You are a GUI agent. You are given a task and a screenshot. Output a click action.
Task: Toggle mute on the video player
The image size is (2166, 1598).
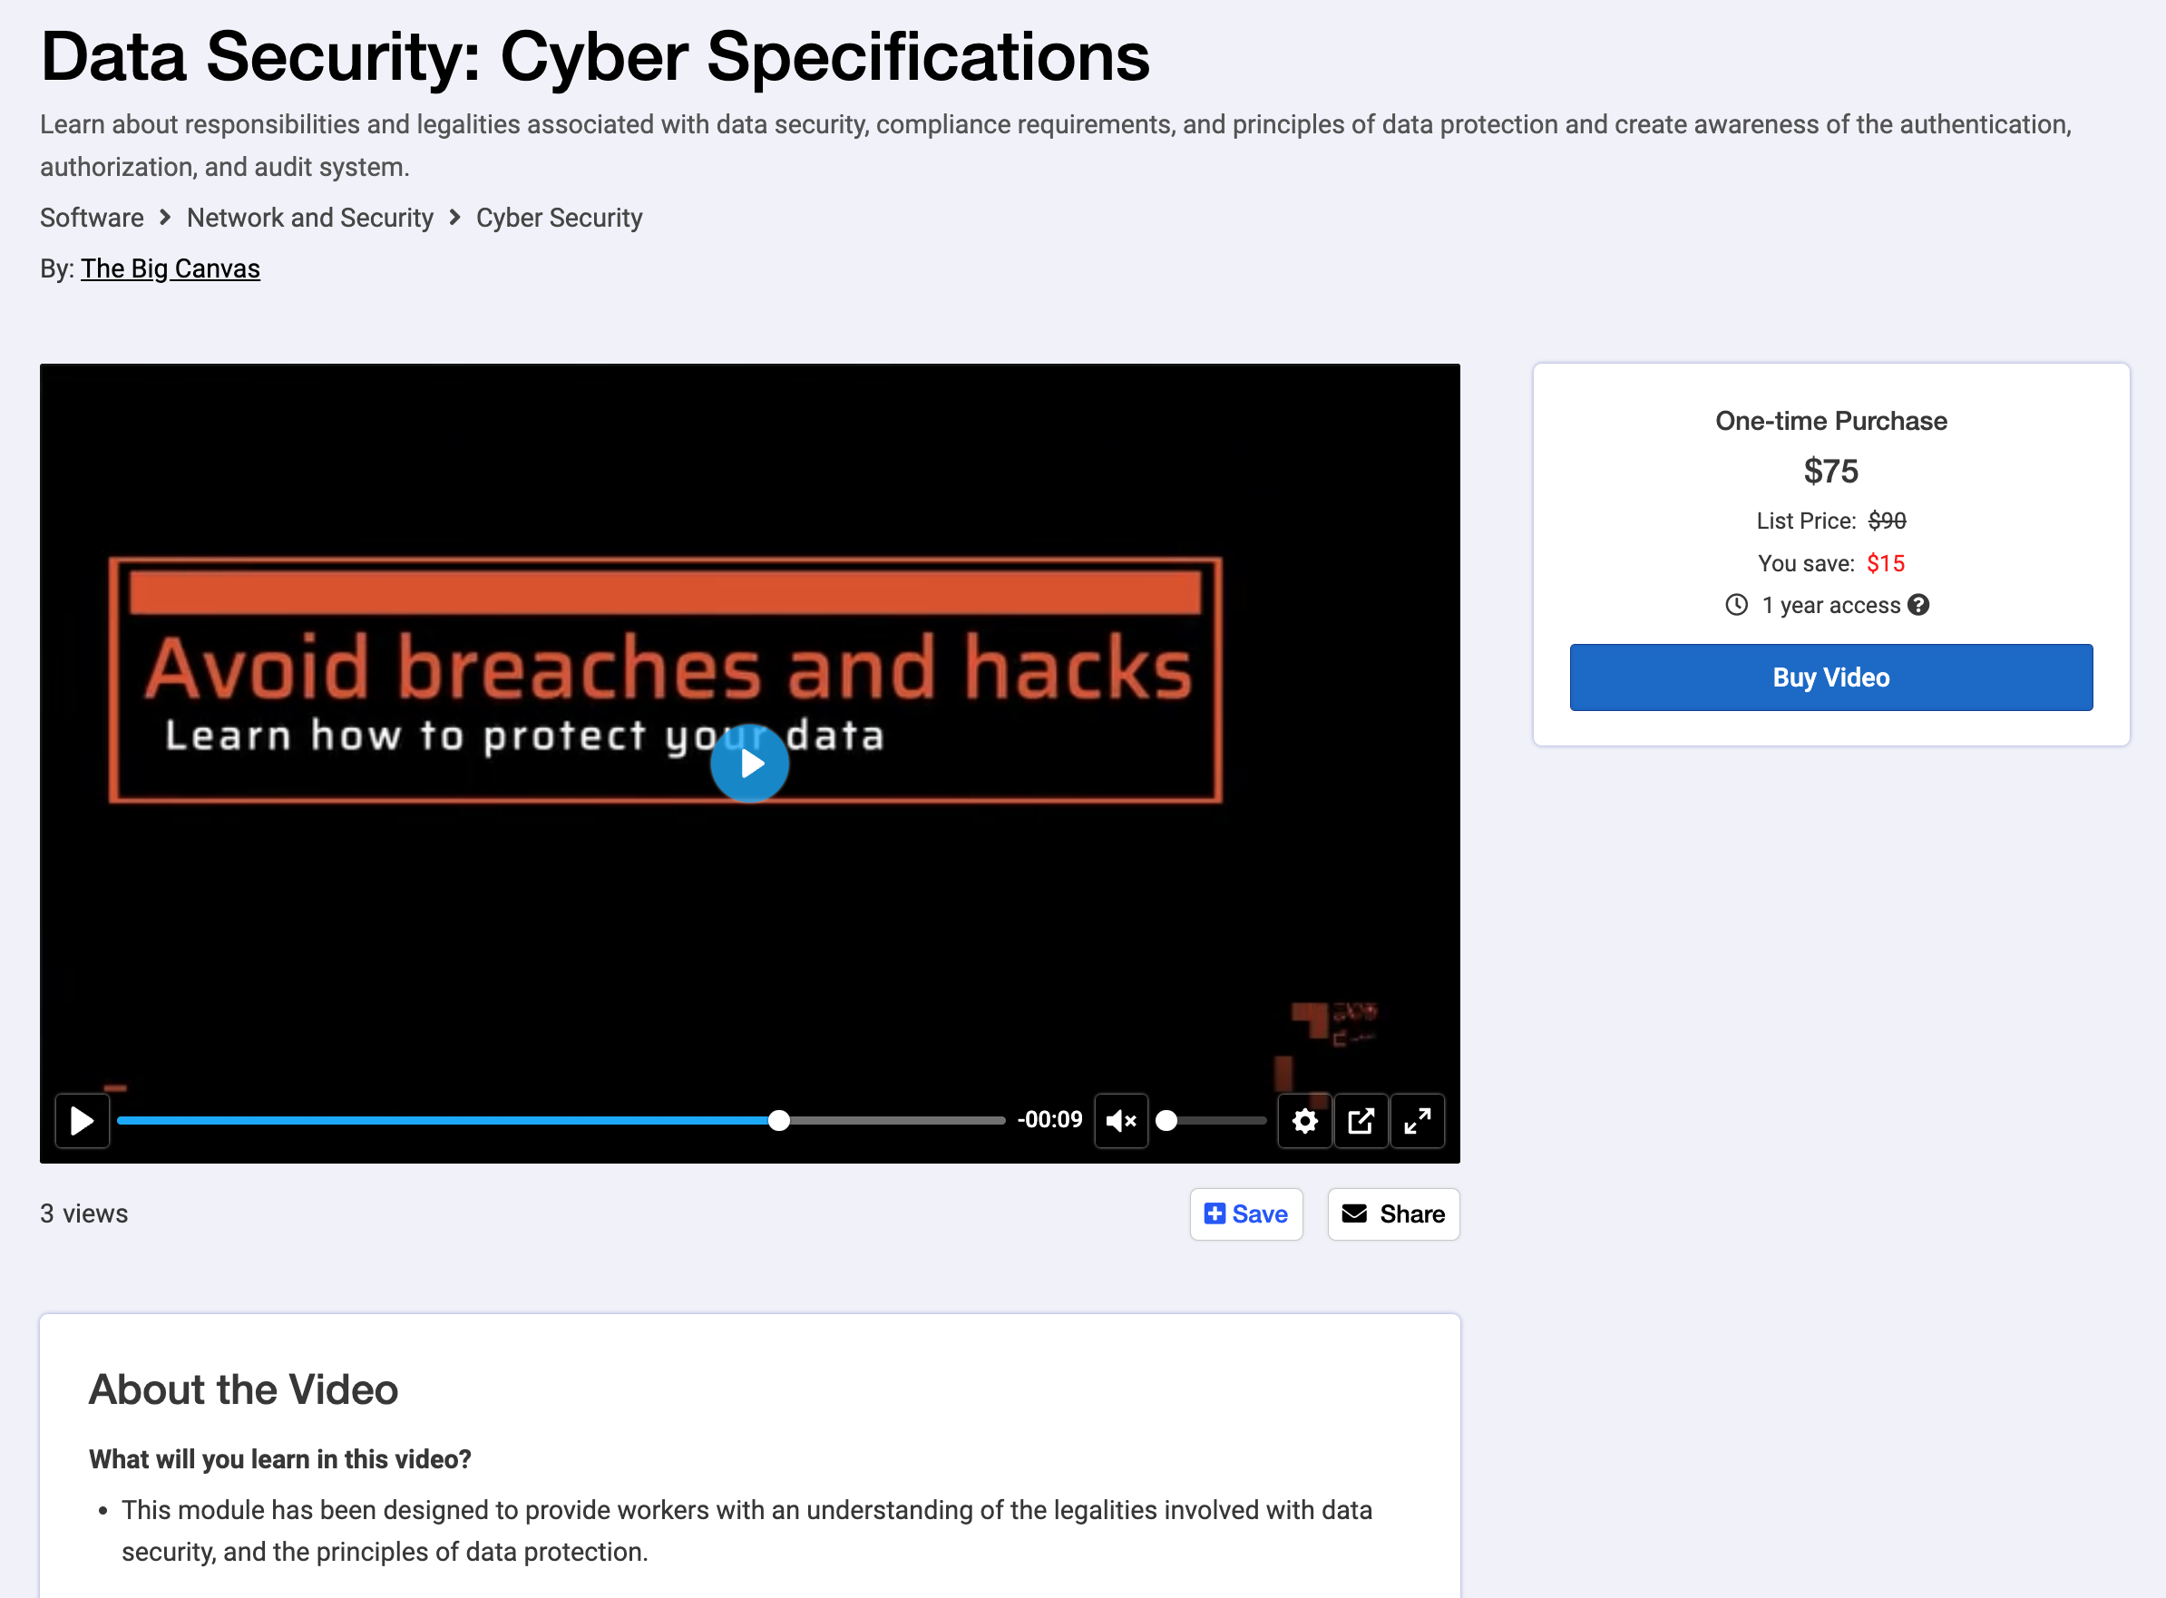1123,1118
